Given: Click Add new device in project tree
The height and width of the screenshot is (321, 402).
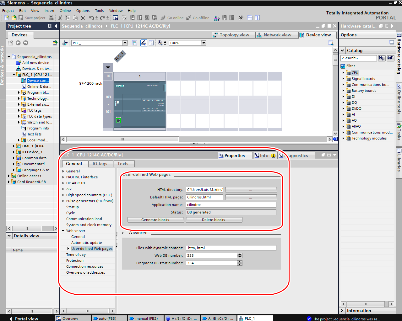Looking at the screenshot, I should coord(35,63).
